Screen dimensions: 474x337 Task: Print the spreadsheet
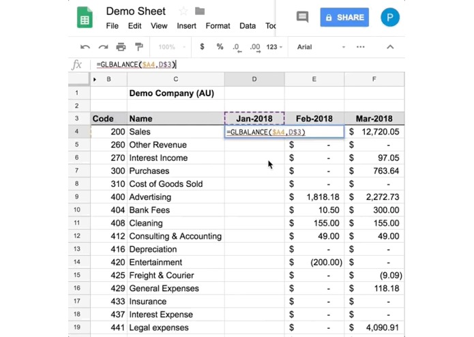121,47
